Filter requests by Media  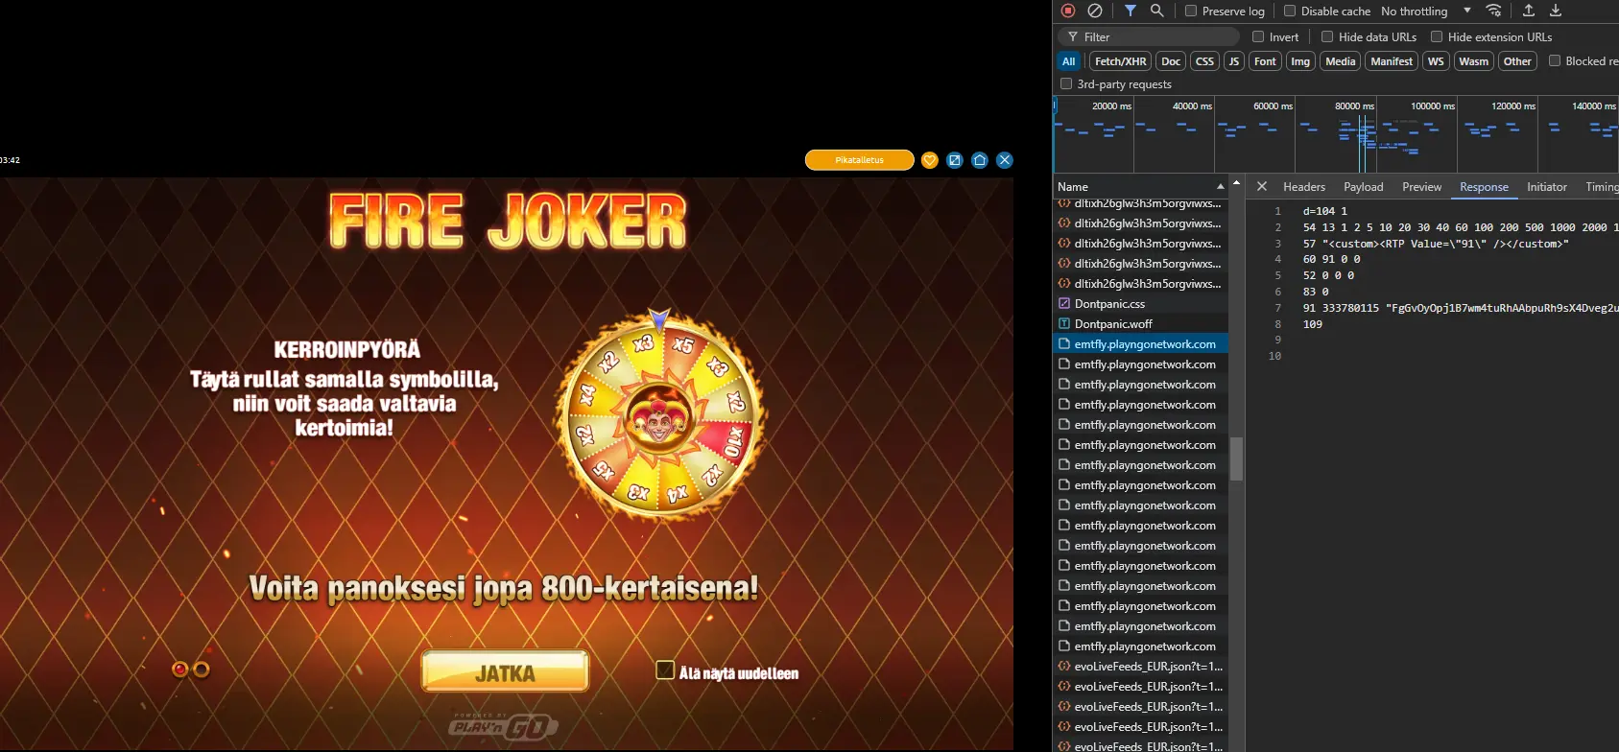1341,61
